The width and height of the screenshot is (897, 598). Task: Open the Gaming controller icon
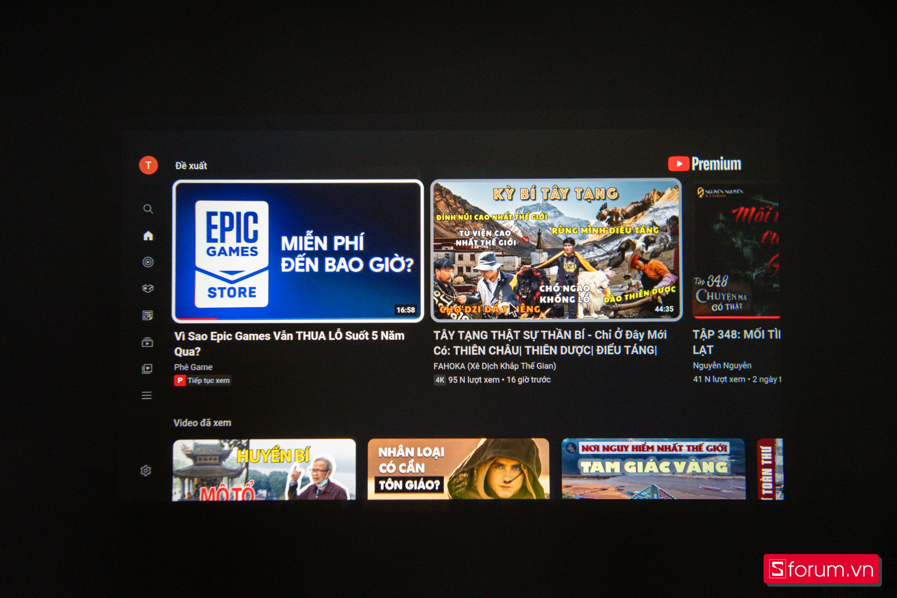coord(148,289)
